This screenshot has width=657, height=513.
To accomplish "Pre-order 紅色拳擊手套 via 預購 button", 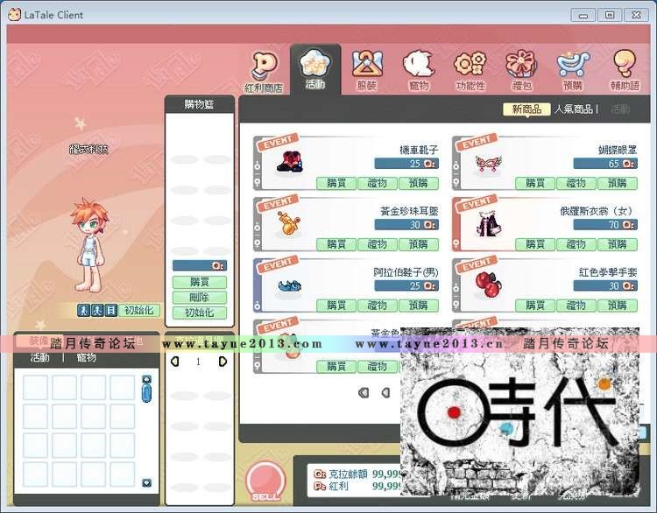I will click(618, 306).
